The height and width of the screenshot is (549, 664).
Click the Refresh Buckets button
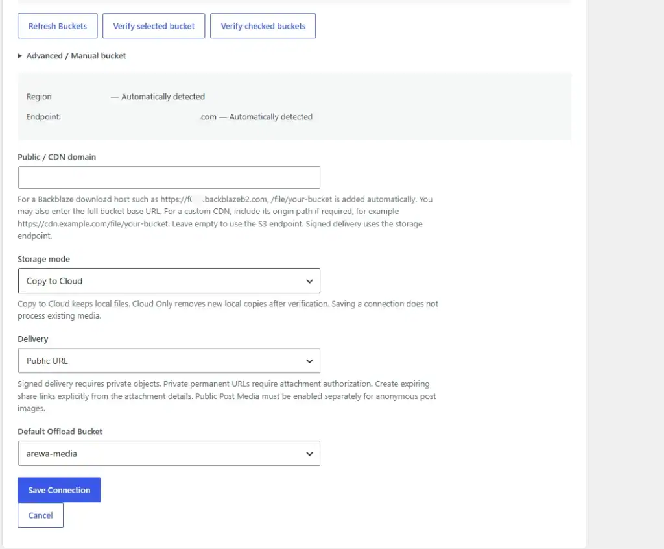[58, 26]
